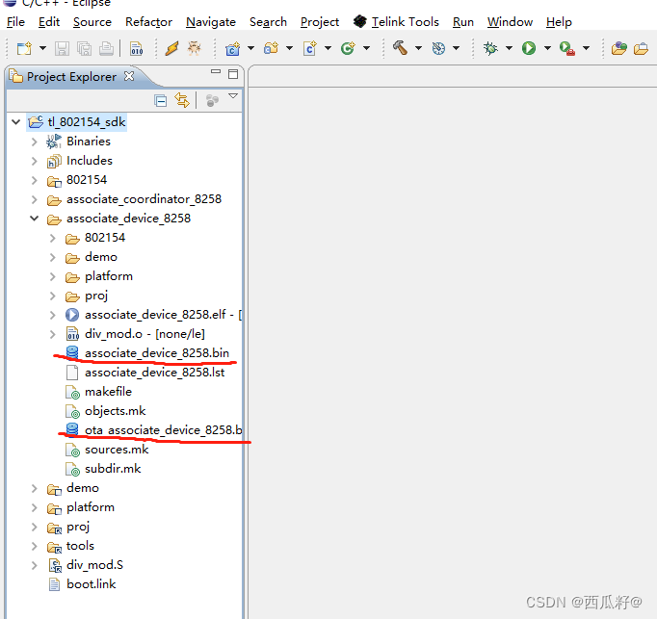657x619 pixels.
Task: Select the subdir.mk file
Action: pyautogui.click(x=104, y=469)
